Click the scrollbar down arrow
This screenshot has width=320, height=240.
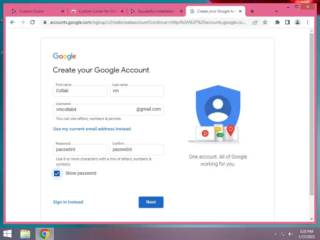[312, 219]
